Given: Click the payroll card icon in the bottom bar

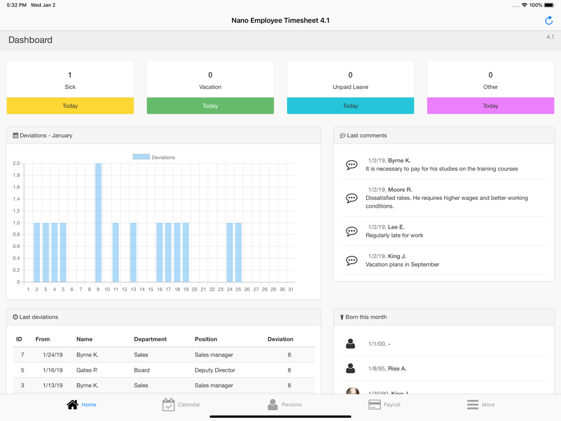Looking at the screenshot, I should pyautogui.click(x=374, y=405).
